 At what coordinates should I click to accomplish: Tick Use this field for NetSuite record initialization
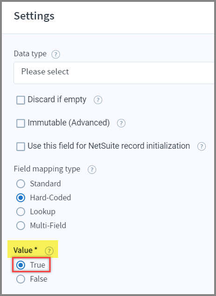point(20,146)
